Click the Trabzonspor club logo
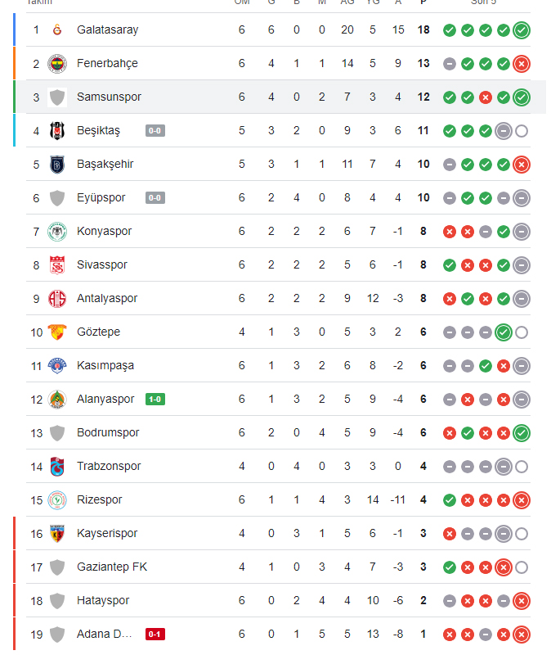The width and height of the screenshot is (551, 655). tap(57, 466)
